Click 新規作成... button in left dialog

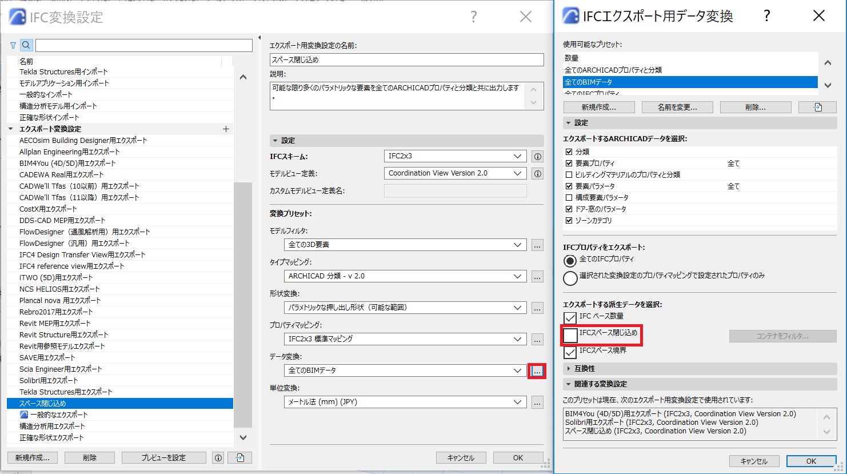[33, 457]
